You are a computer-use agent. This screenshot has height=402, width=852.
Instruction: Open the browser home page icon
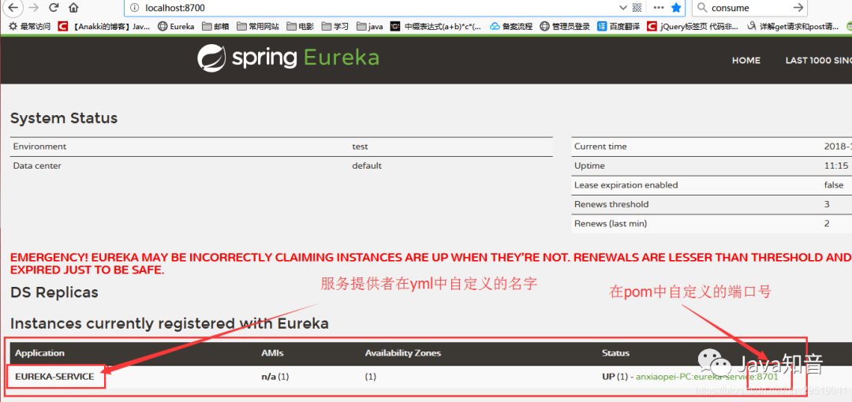pyautogui.click(x=73, y=8)
